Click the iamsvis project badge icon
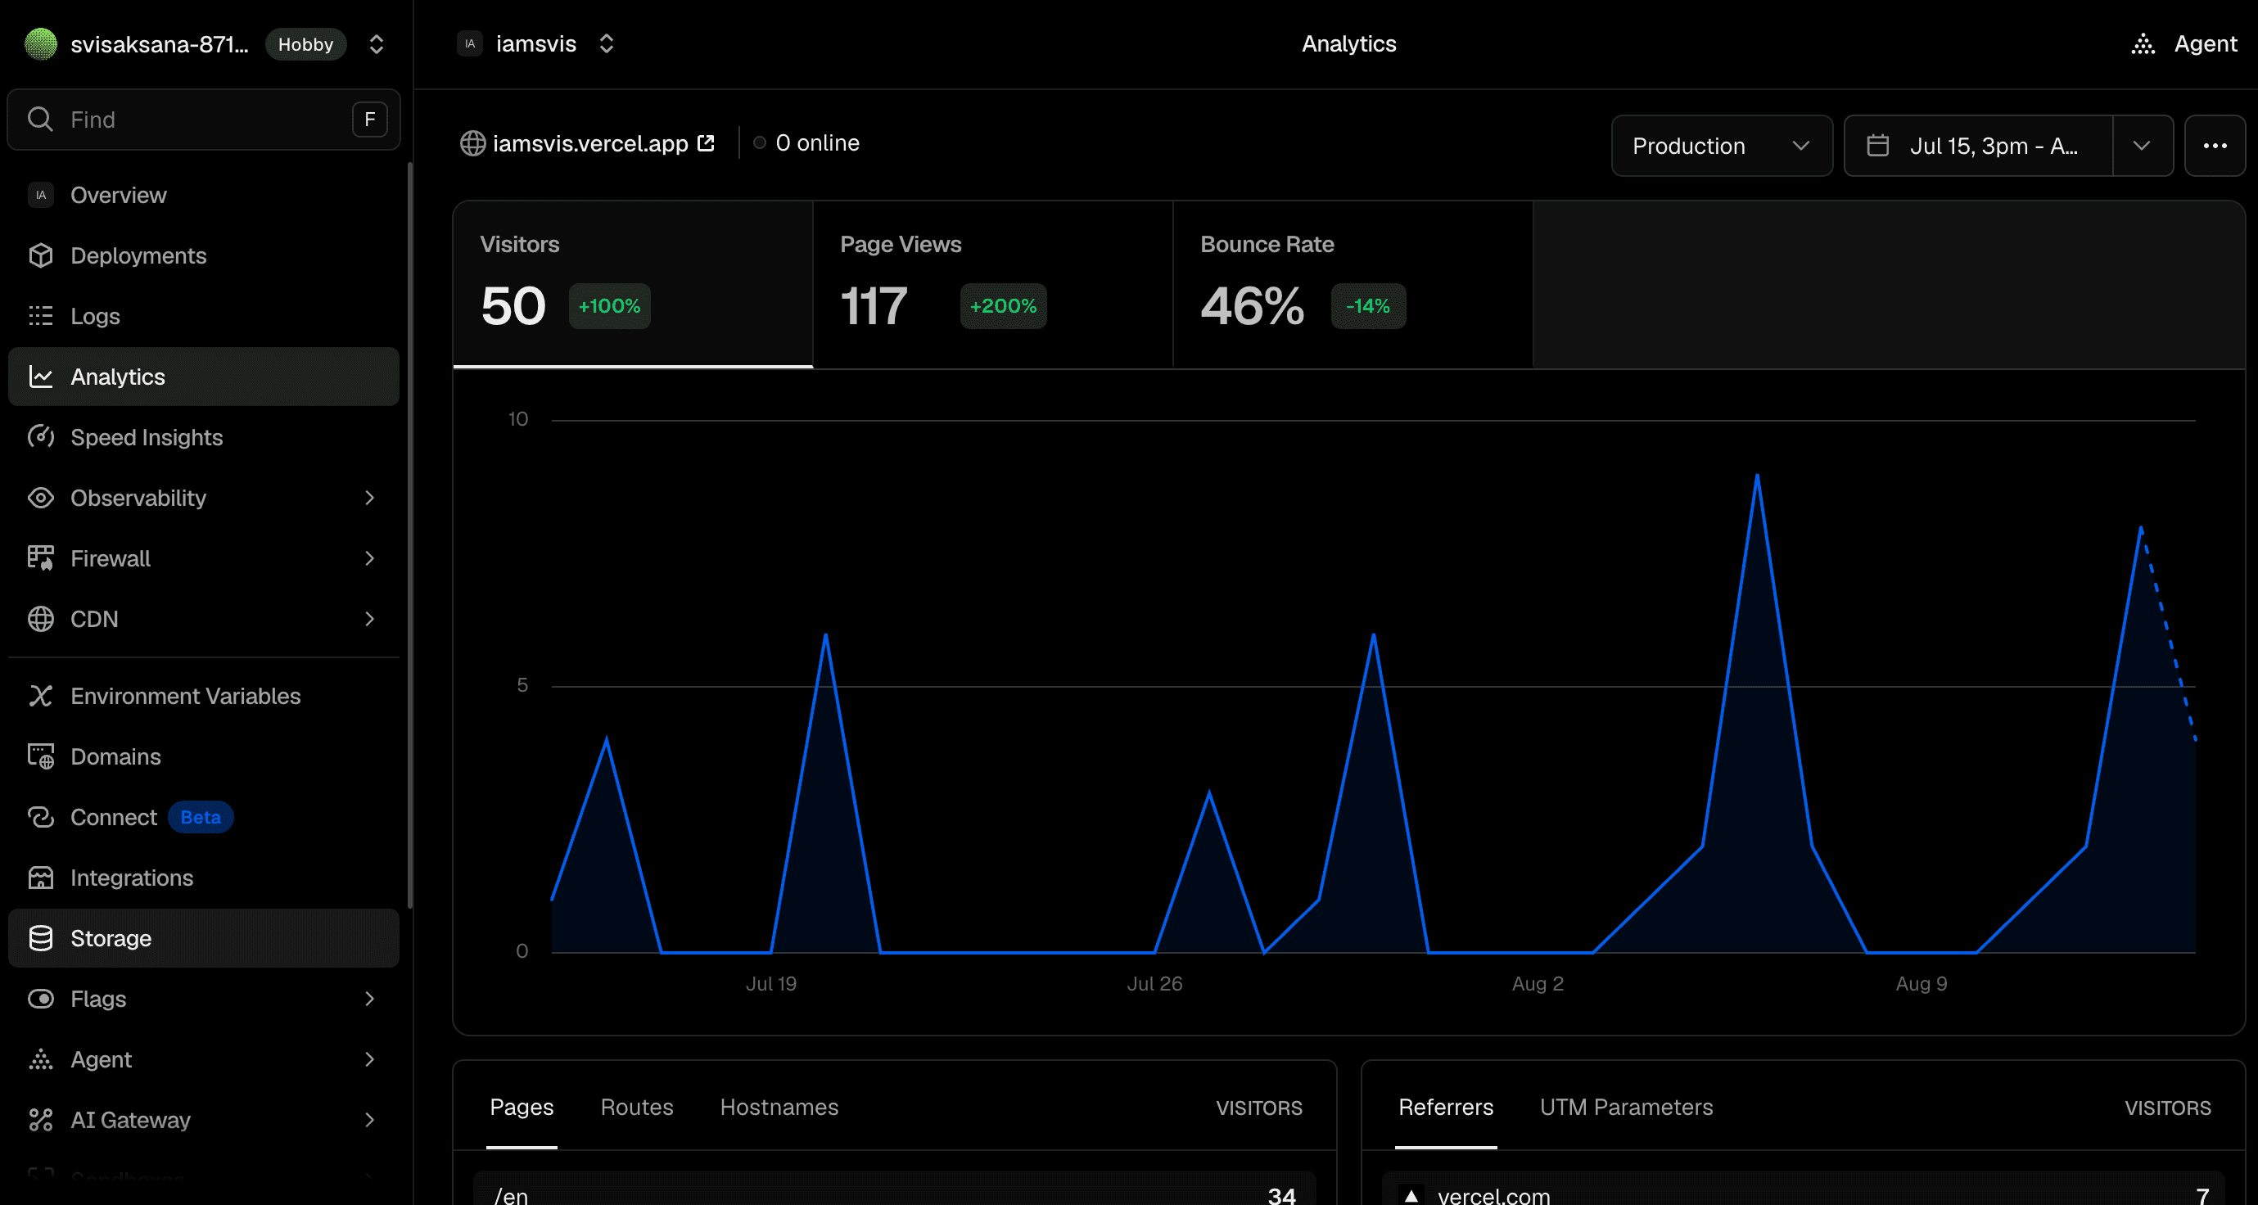Viewport: 2258px width, 1205px height. 470,43
